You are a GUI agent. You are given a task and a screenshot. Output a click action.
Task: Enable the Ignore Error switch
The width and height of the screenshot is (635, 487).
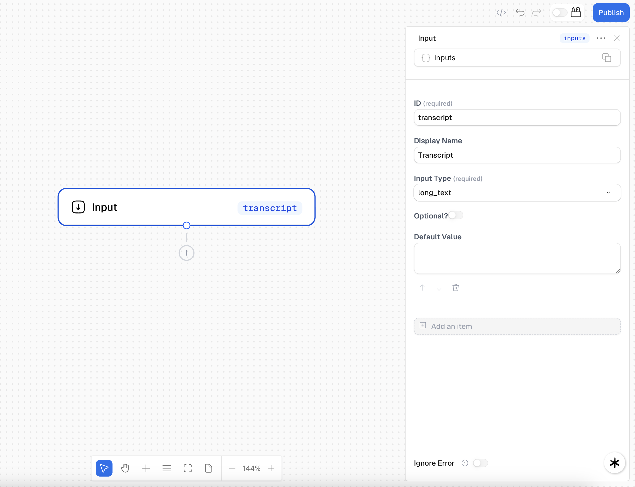click(x=480, y=463)
